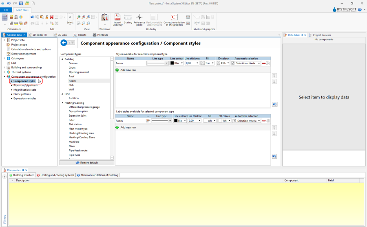Toggle Automatic selection checkbox in the Styles Room row
The width and height of the screenshot is (367, 227).
click(233, 63)
